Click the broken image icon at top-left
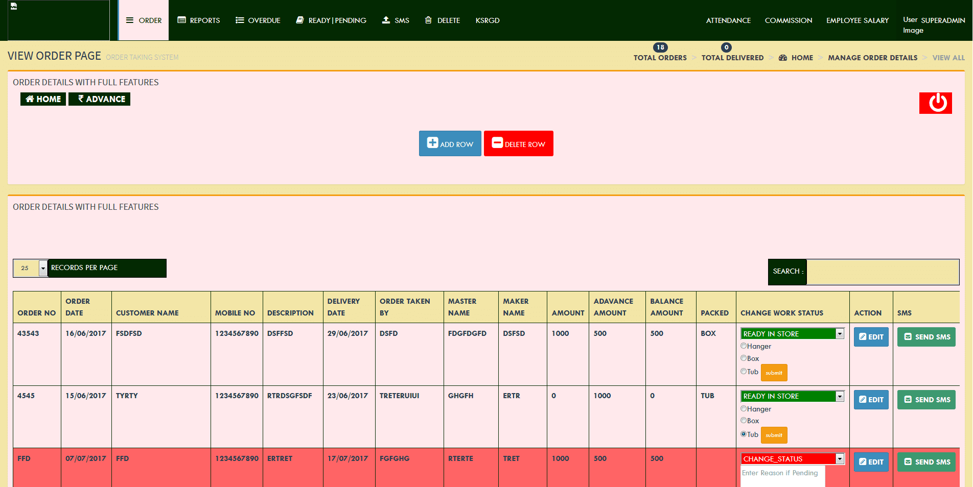The height and width of the screenshot is (487, 973). click(x=14, y=6)
